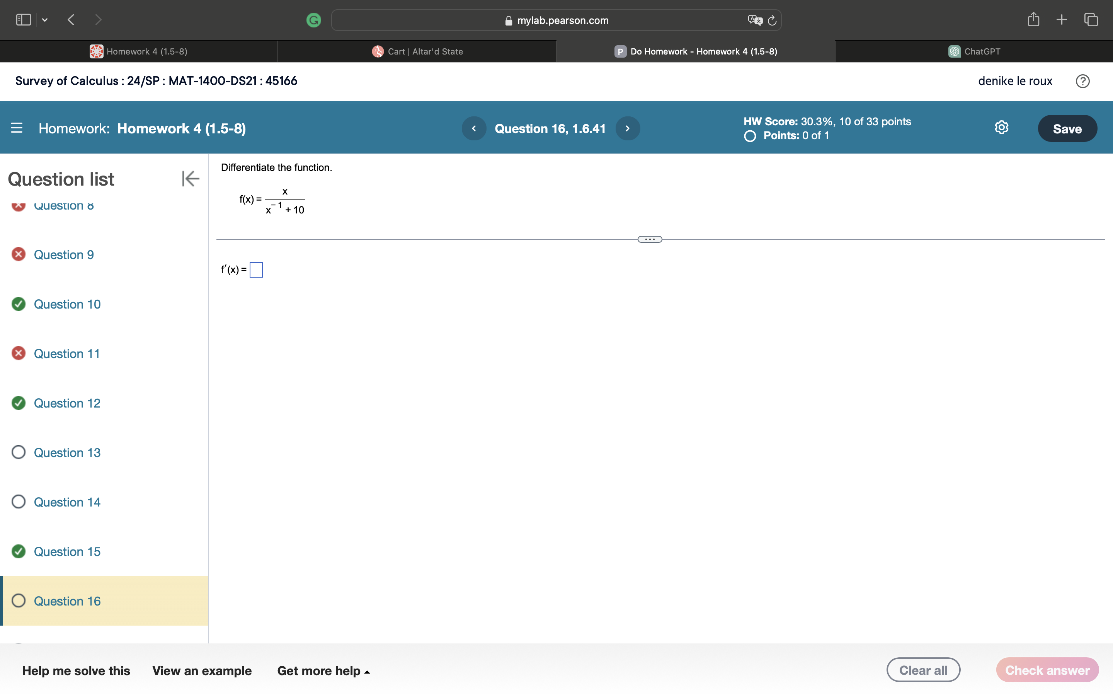Select the Question 14 radio circle

(x=19, y=501)
